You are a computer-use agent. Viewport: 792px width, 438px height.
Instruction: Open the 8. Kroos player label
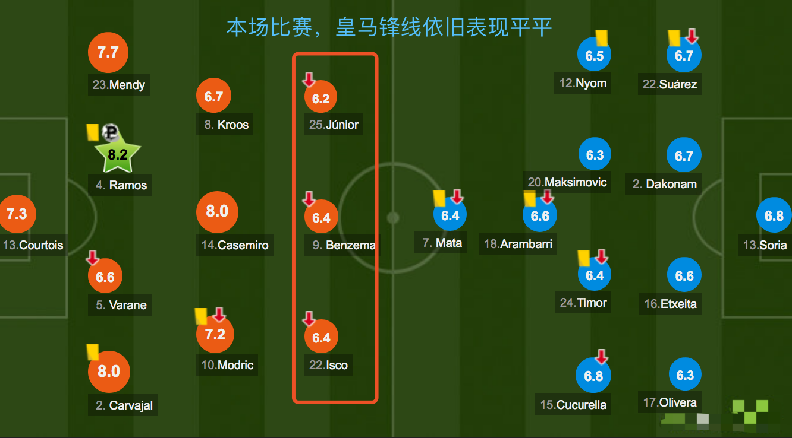(x=225, y=125)
